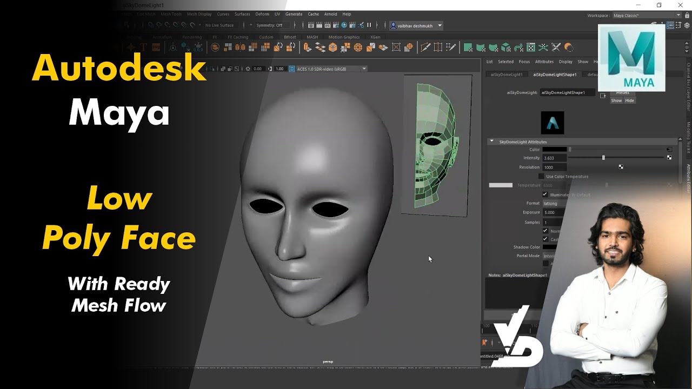Screen dimensions: 692x389
Task: Click the aiSkyDomeLightShape1 name field
Action: coord(567,92)
